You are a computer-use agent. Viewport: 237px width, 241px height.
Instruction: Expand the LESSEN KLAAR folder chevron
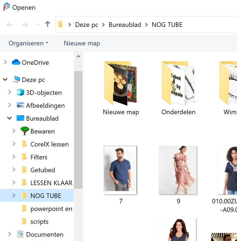[14, 183]
